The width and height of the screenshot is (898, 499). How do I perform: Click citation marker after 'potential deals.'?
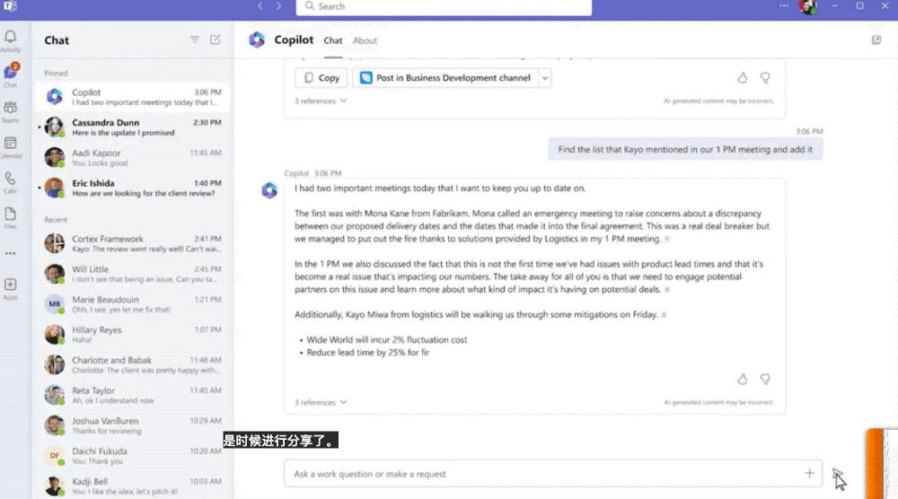coord(667,290)
